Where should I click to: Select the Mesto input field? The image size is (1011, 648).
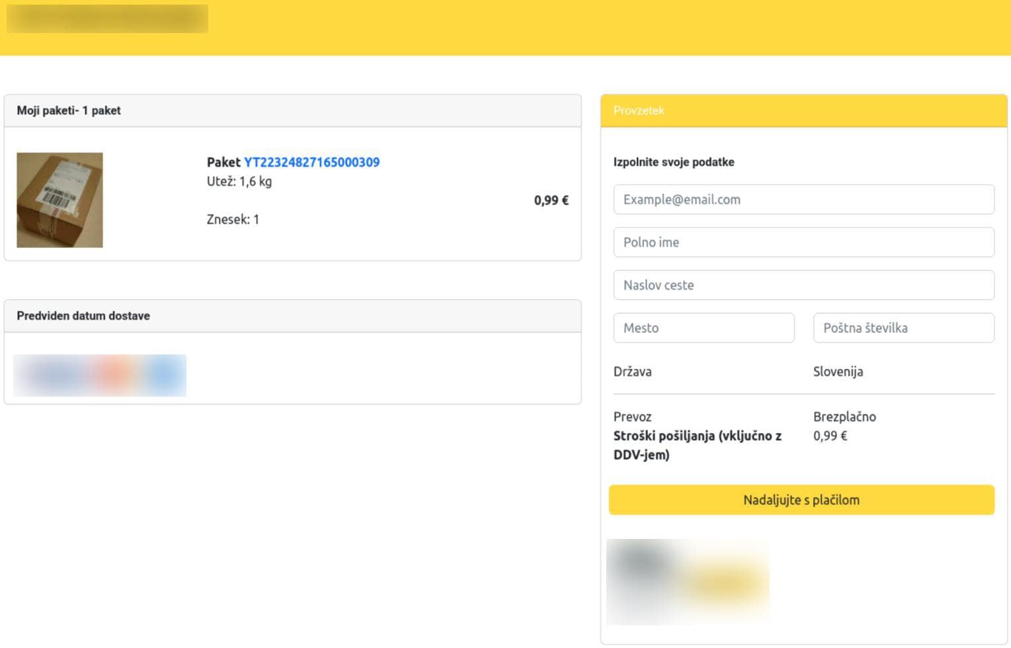704,327
